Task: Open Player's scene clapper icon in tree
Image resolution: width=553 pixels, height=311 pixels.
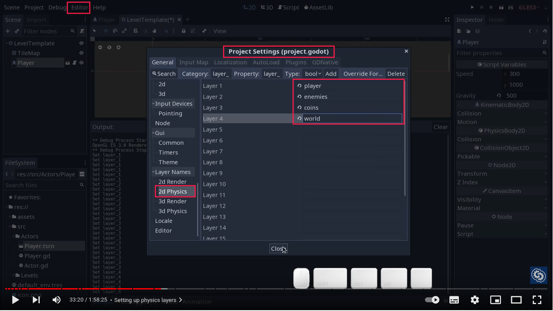Action: click(68, 63)
